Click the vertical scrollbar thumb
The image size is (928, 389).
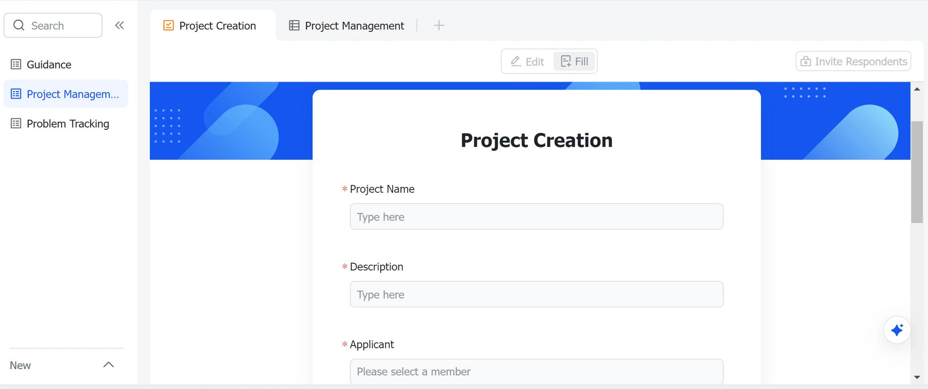click(917, 172)
